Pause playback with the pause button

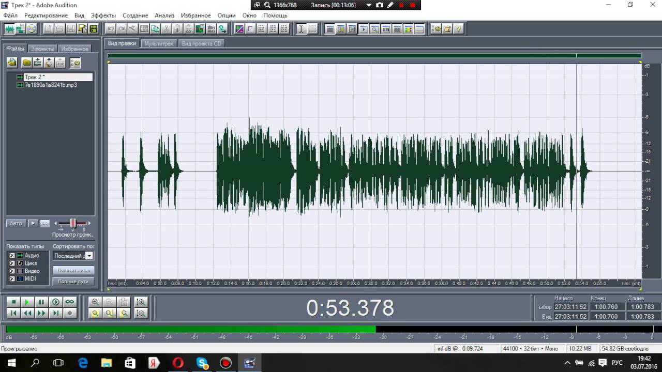coord(41,302)
